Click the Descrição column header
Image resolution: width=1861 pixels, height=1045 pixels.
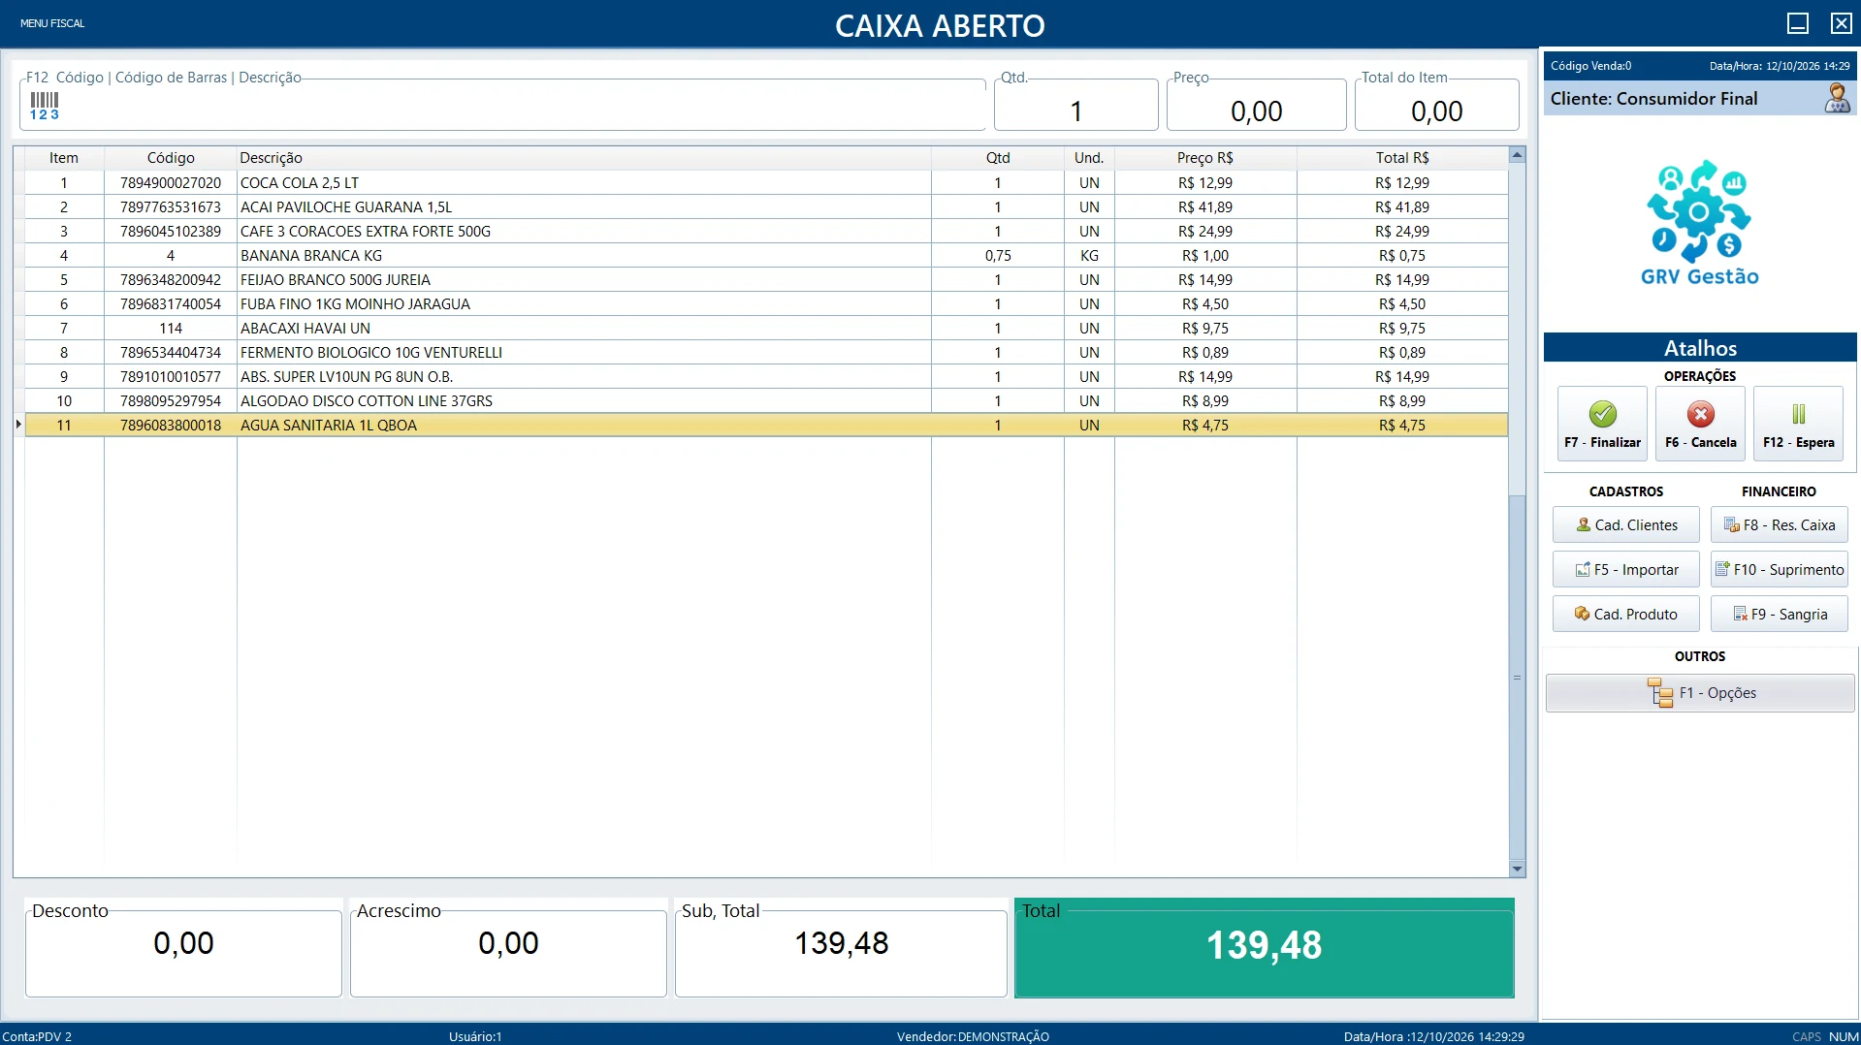(584, 158)
